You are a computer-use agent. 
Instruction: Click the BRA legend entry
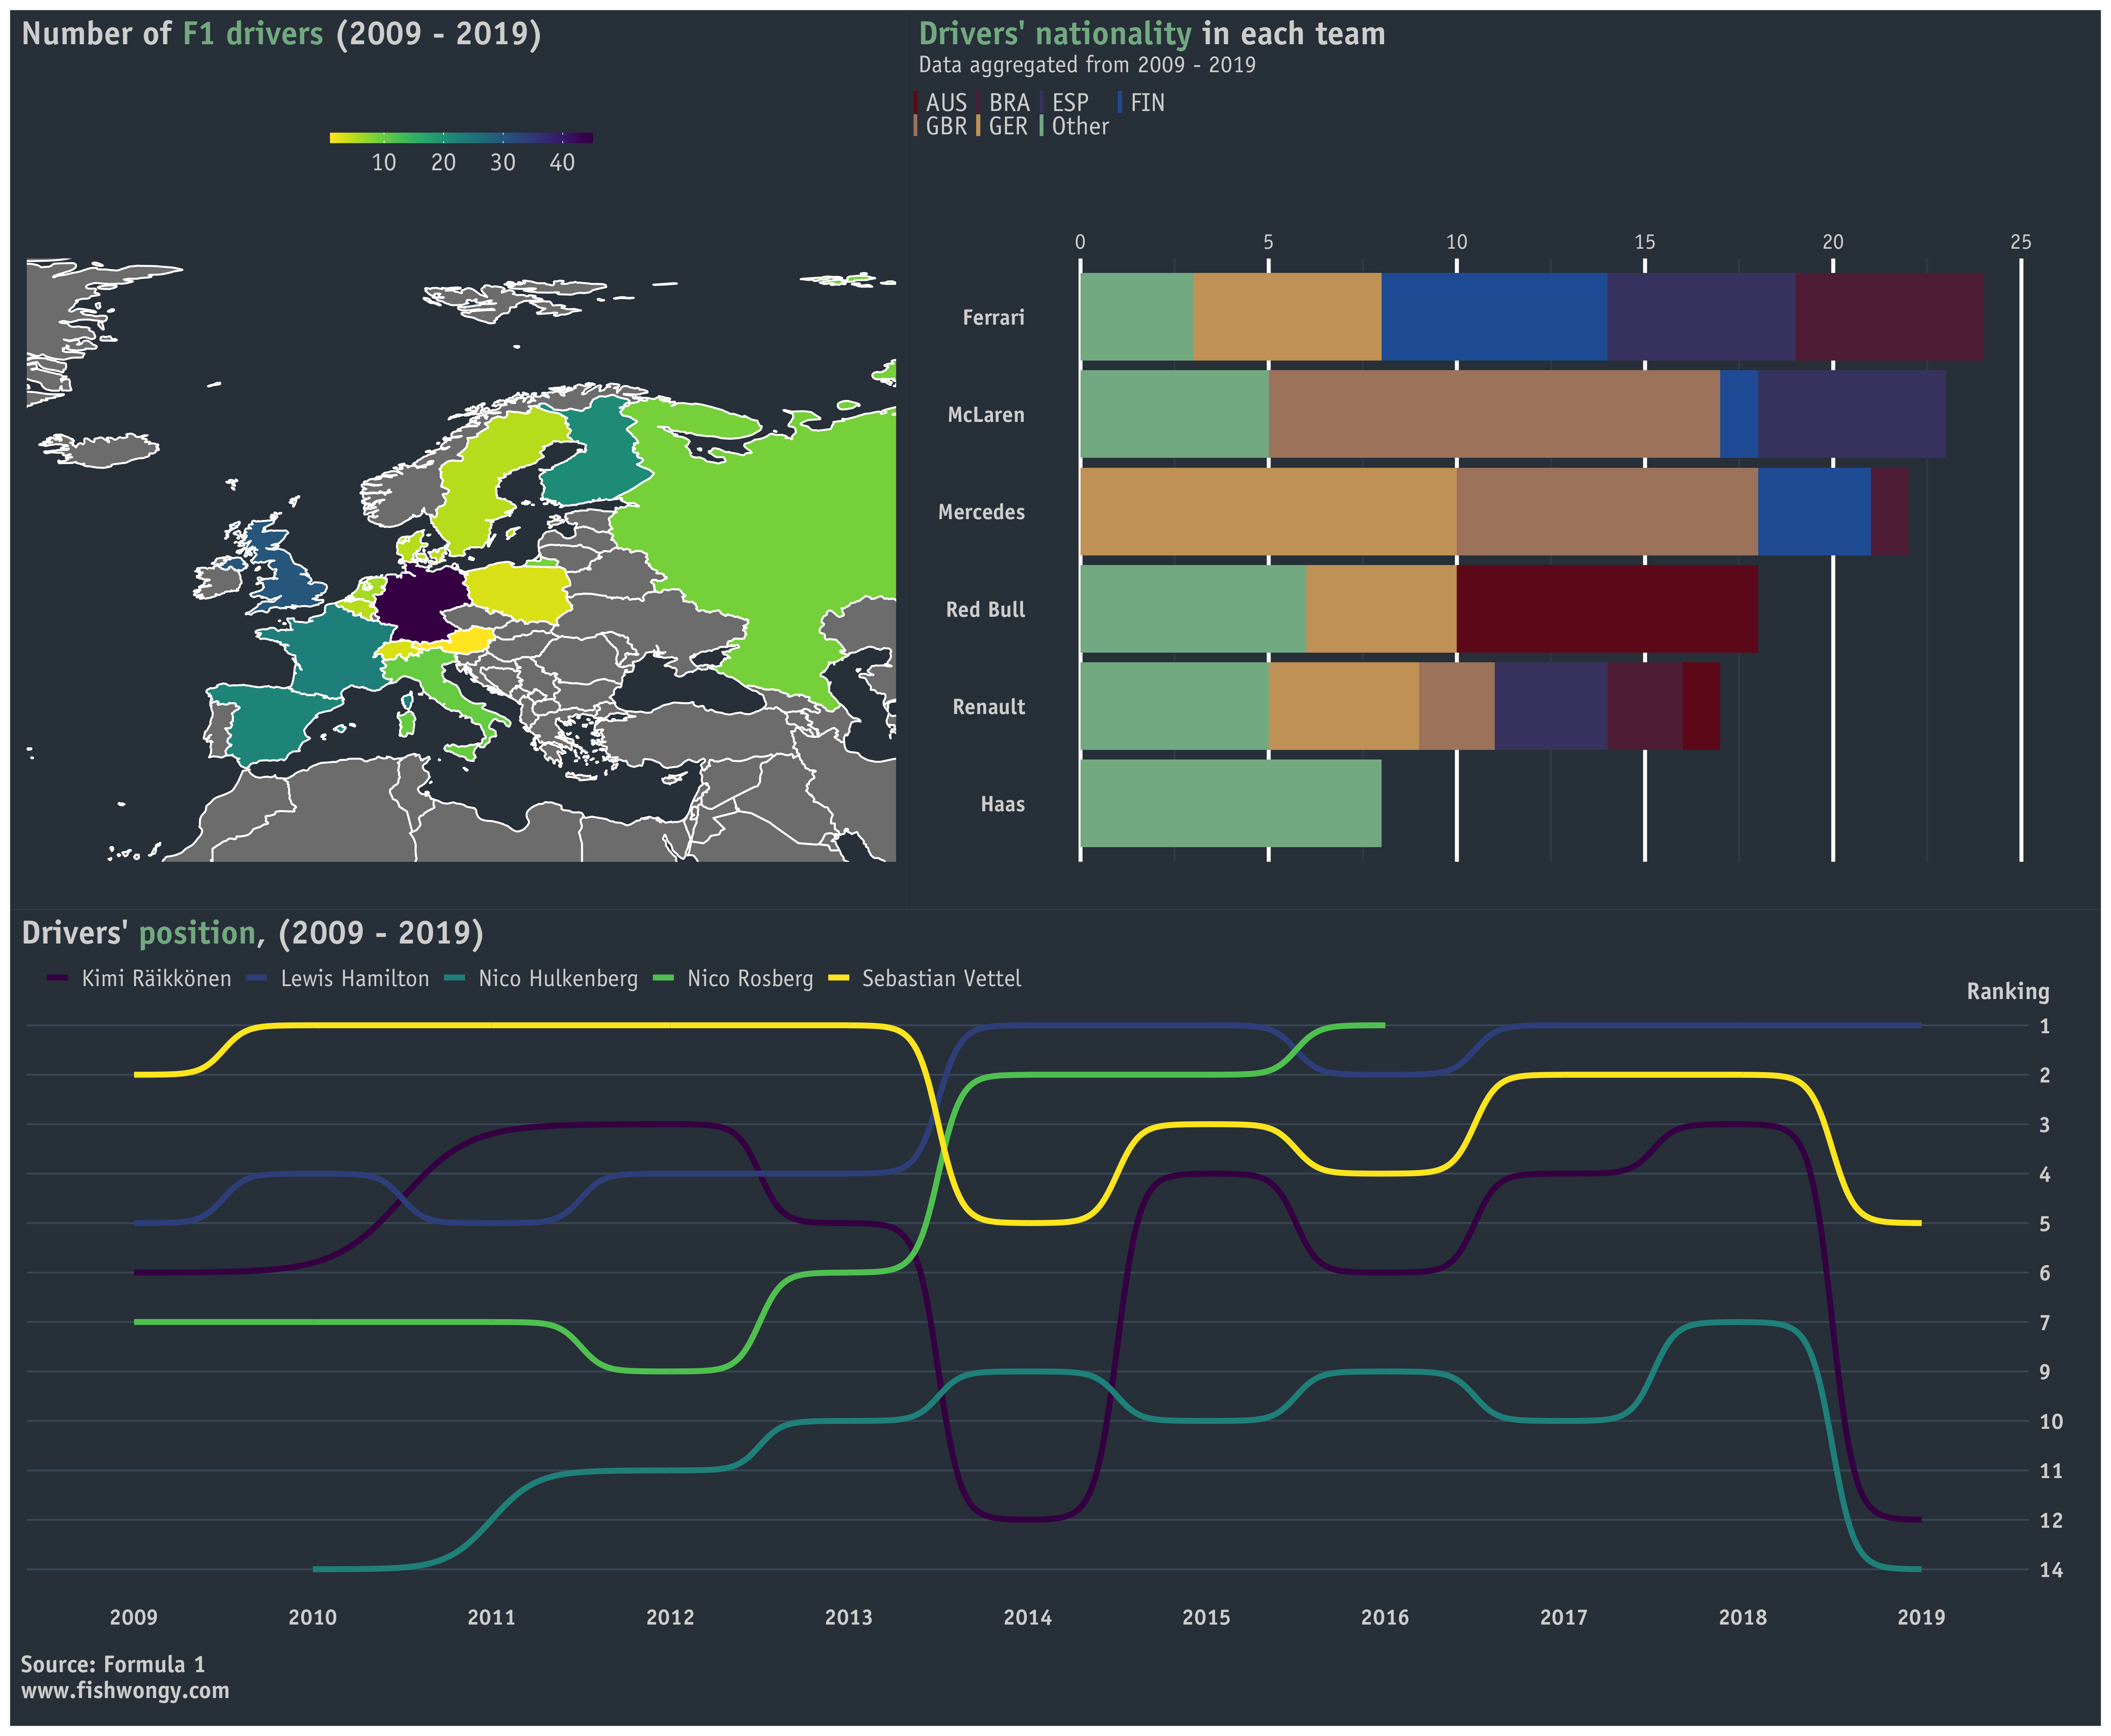(1003, 103)
